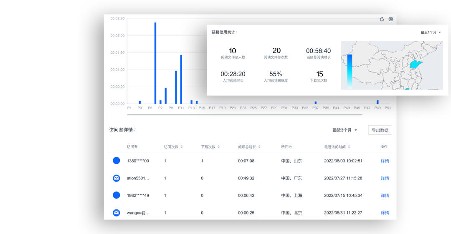The height and width of the screenshot is (234, 451).
Task: Click the 链接使用统计 panel title
Action: [x=224, y=32]
